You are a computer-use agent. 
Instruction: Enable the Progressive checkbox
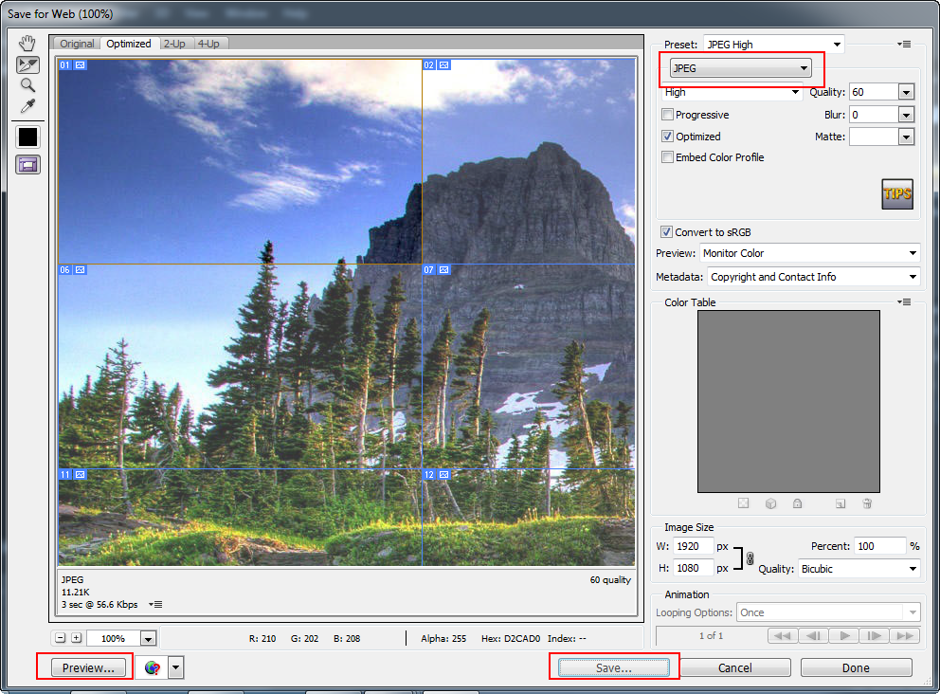coord(668,114)
